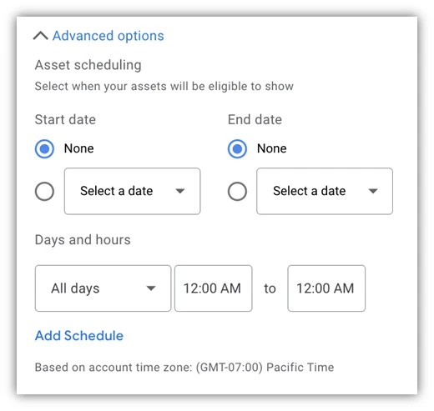The height and width of the screenshot is (411, 434).
Task: Open the Start date 'Select a date' dropdown
Action: 133,191
